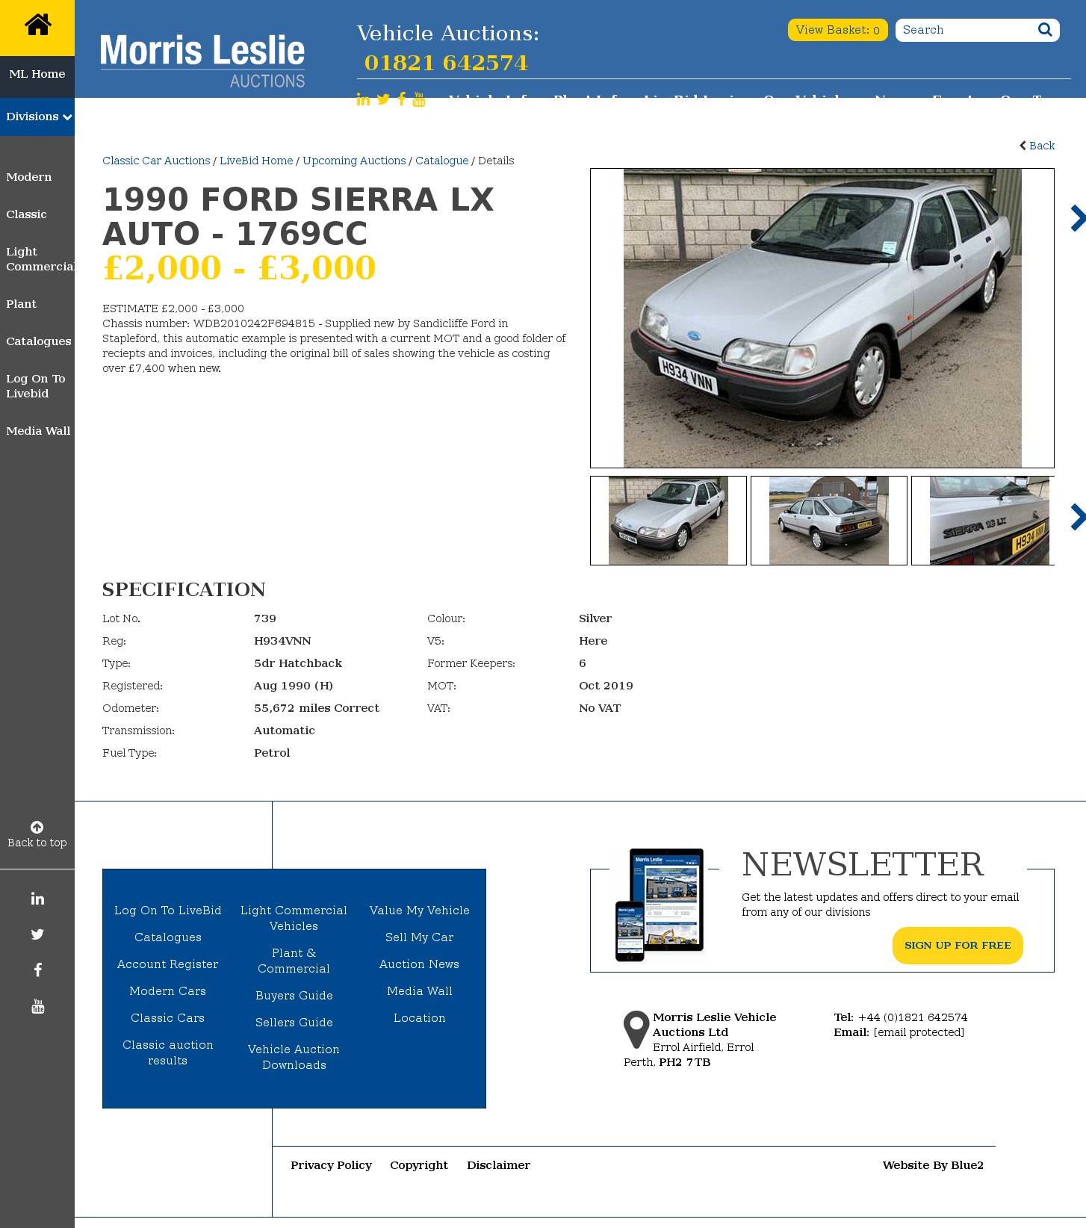Open Log On To Livebid sidebar item
Screen dimensions: 1086x1228
click(36, 386)
